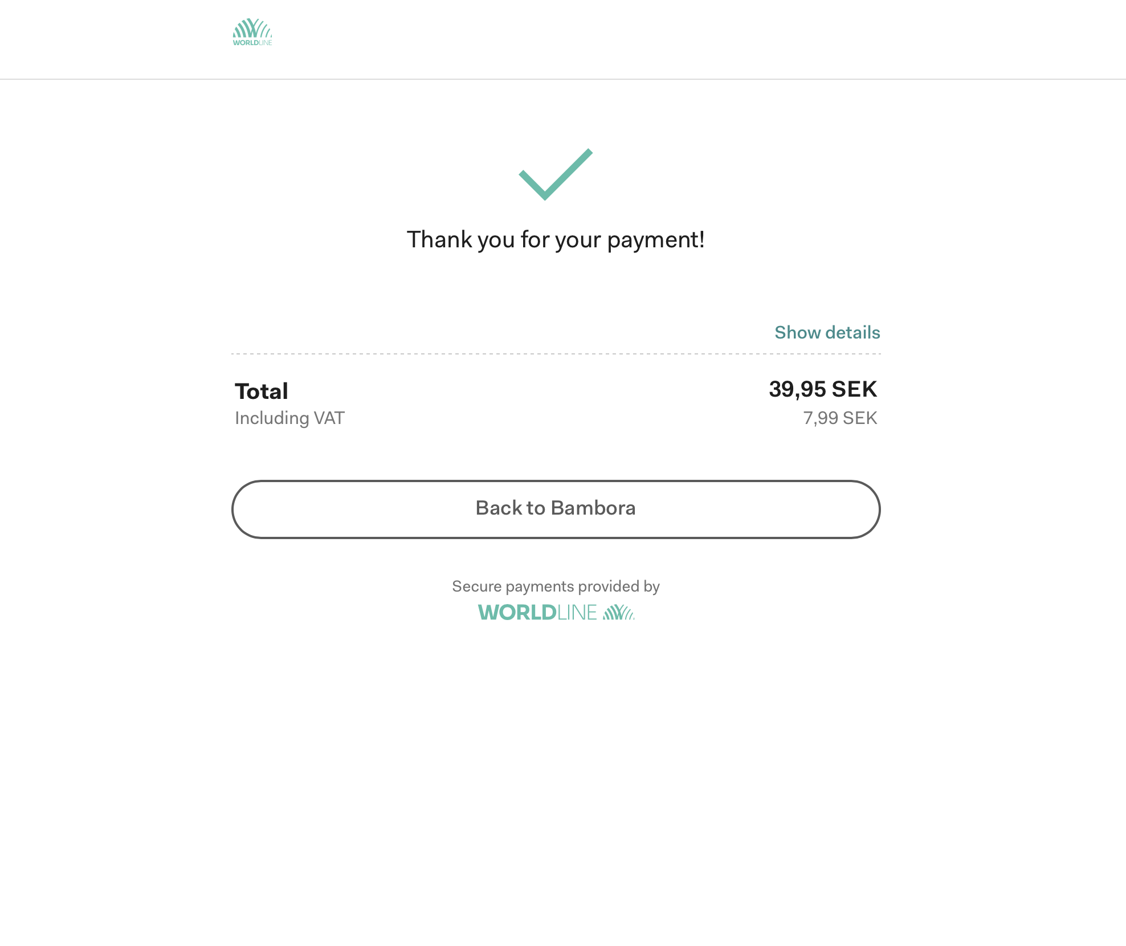Select the Thank you for your payment heading
This screenshot has width=1126, height=946.
pos(556,240)
